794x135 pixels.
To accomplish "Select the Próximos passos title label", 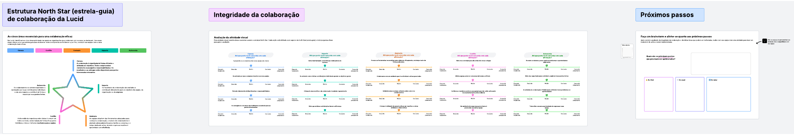I will [670, 15].
